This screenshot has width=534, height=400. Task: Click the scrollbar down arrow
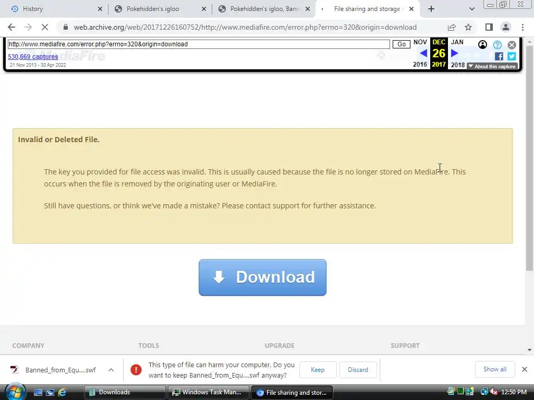(530, 349)
